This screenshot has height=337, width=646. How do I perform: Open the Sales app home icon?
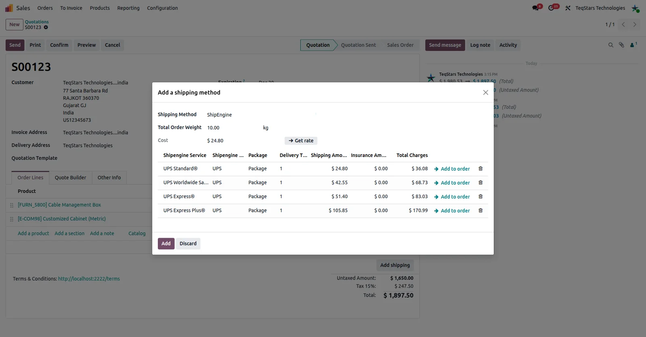tap(9, 8)
